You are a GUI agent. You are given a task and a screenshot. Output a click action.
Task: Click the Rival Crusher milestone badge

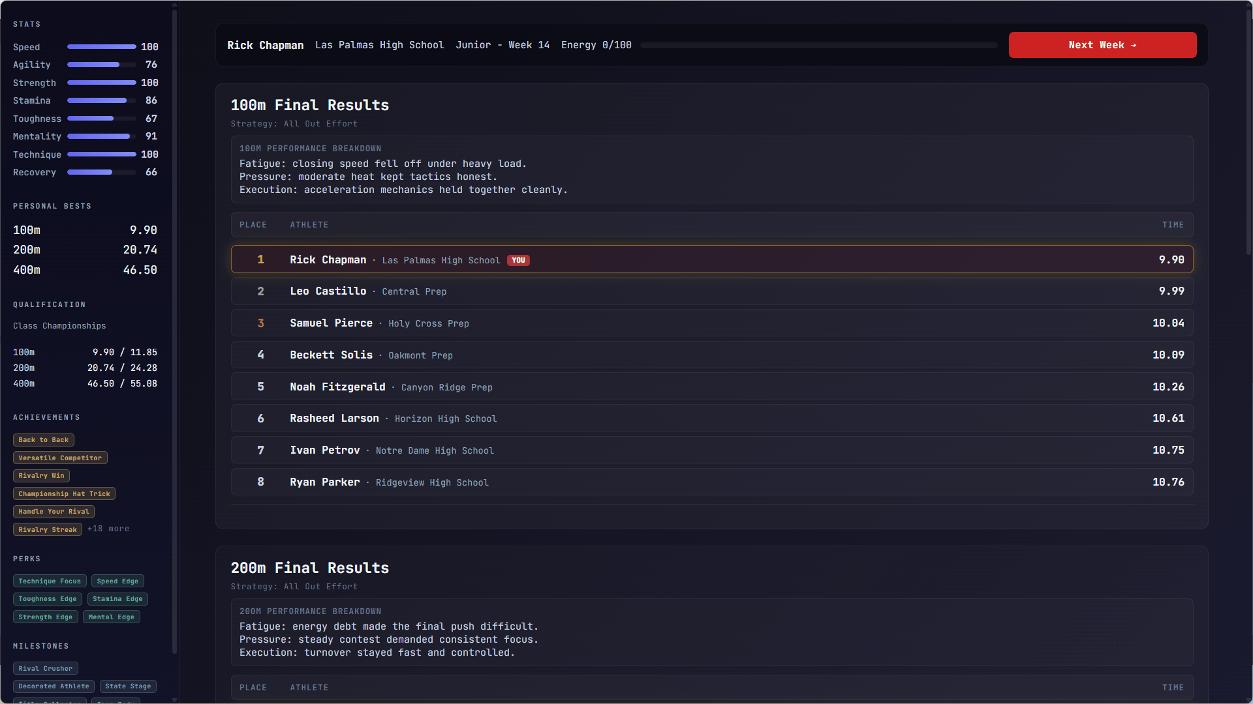point(45,669)
